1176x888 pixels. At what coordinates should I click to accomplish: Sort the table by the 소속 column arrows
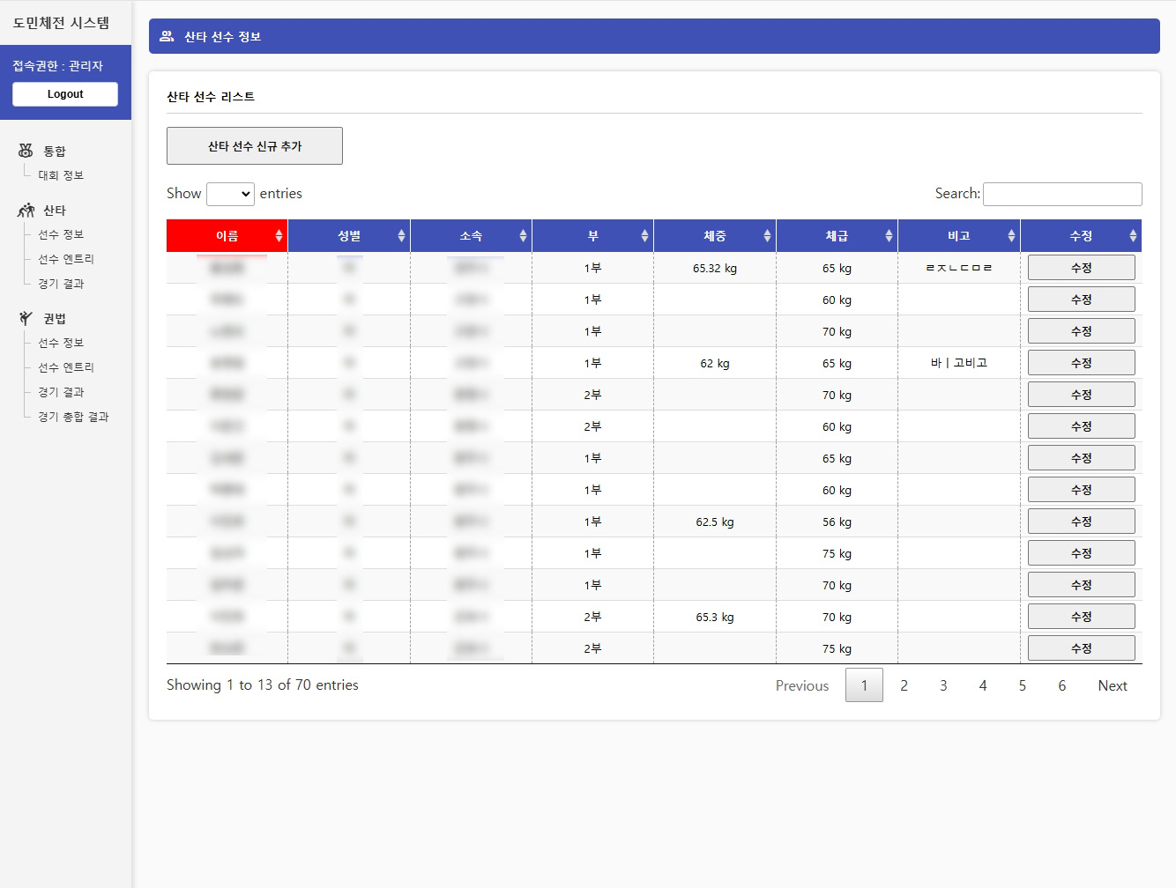523,236
